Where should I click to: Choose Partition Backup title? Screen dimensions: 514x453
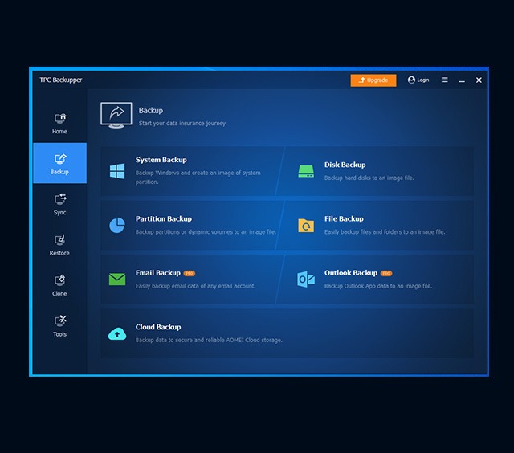(164, 219)
